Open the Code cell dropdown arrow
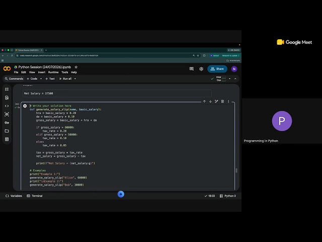The width and height of the screenshot is (322, 242). [x=41, y=79]
